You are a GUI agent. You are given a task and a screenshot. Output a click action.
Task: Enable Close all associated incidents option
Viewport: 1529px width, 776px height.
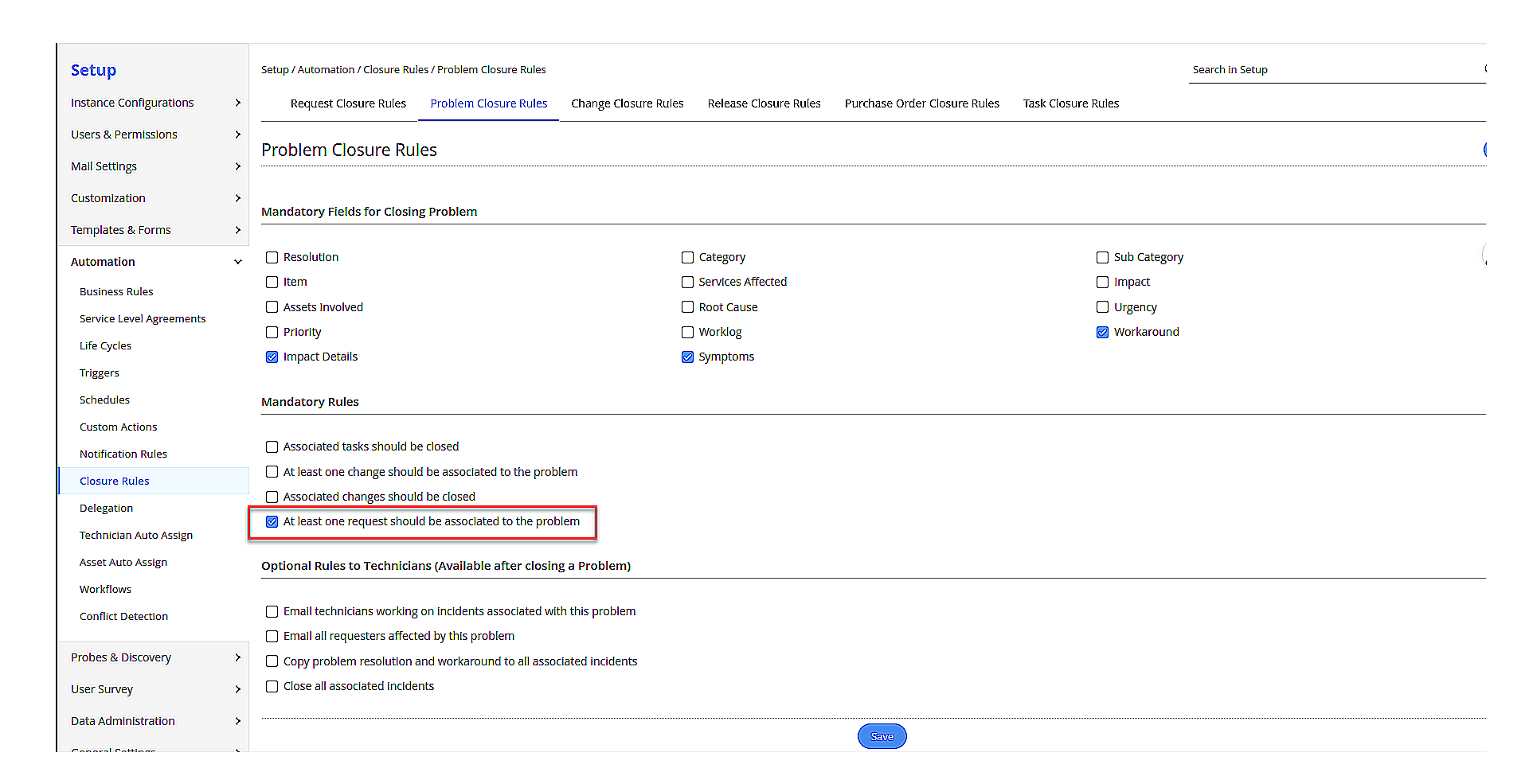(x=272, y=687)
